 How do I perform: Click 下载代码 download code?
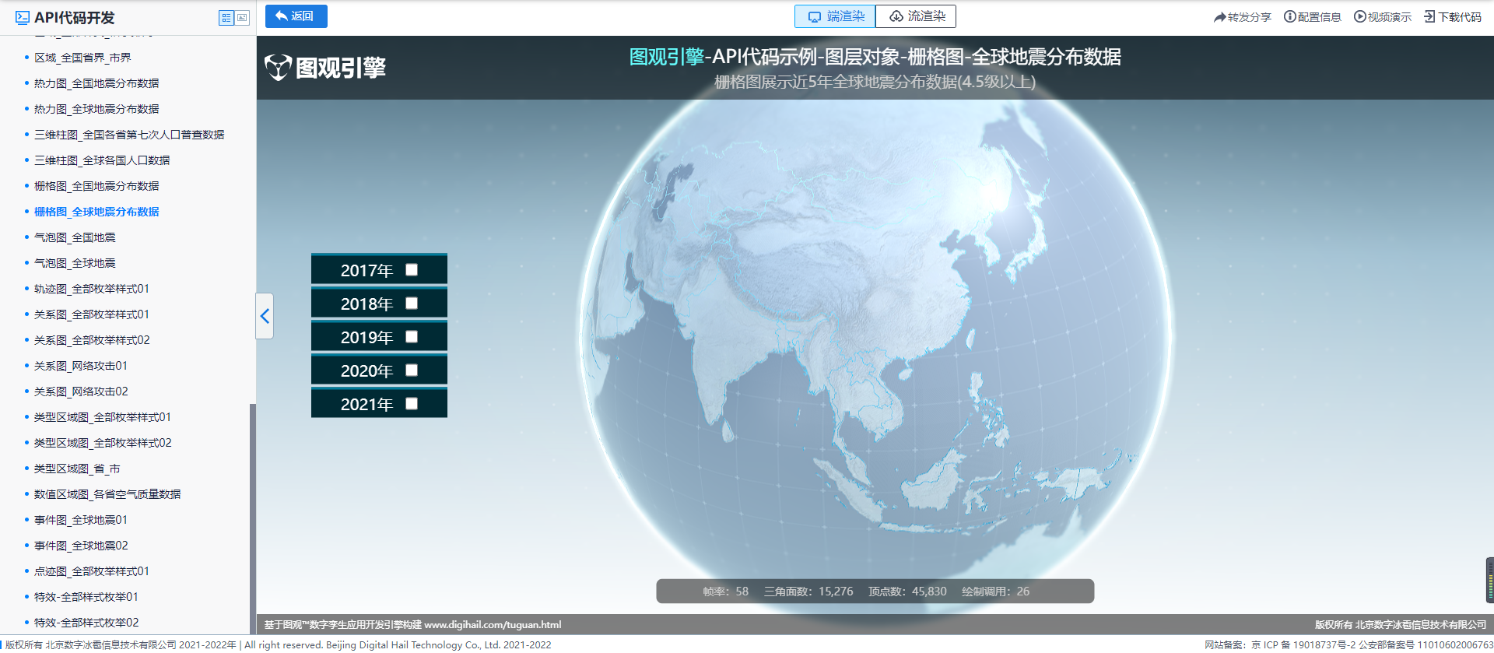pos(1453,17)
